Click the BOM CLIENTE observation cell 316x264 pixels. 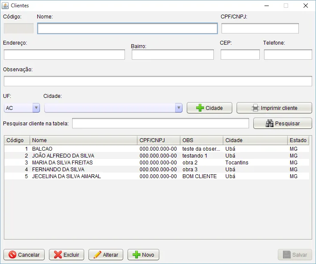pos(201,176)
